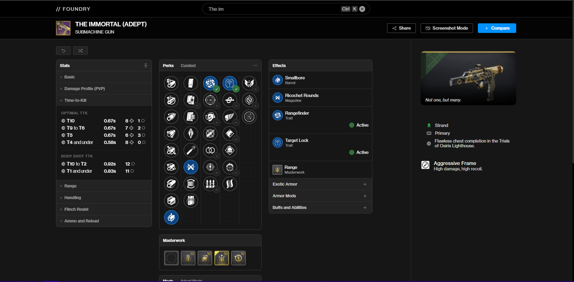Choose the Handling masterwork with hand icon
The height and width of the screenshot is (282, 574).
(x=205, y=258)
